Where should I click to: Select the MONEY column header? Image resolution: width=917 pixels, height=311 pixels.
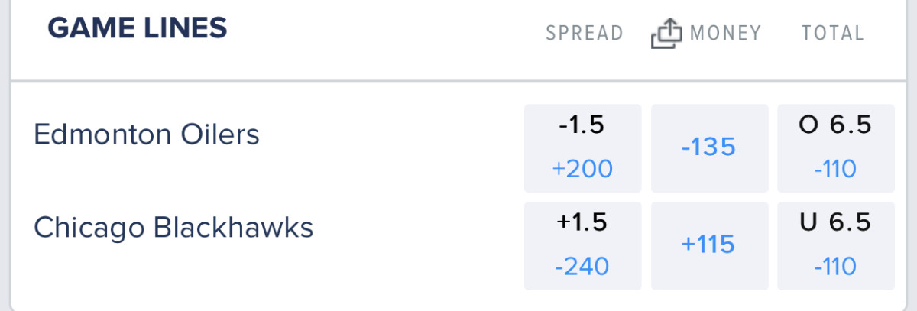coord(725,34)
